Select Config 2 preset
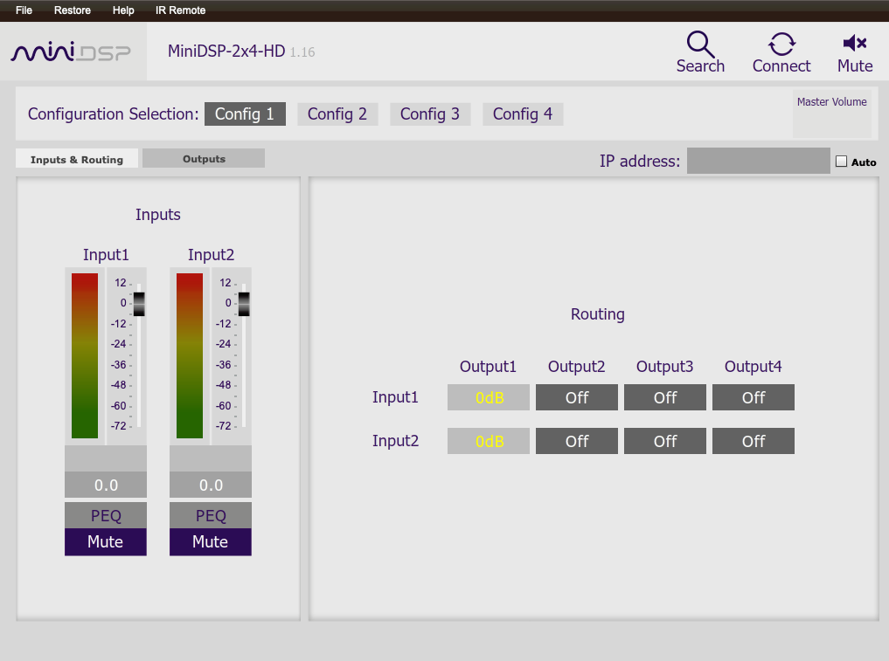Screen dimensions: 889x661 click(337, 114)
